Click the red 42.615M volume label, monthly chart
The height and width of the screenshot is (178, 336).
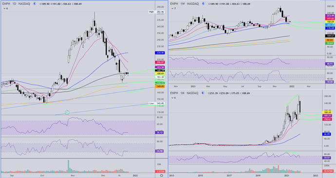coord(328,171)
